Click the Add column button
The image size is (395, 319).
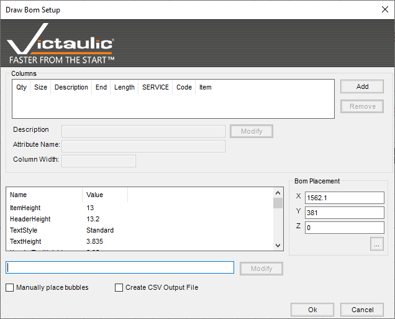(x=362, y=86)
